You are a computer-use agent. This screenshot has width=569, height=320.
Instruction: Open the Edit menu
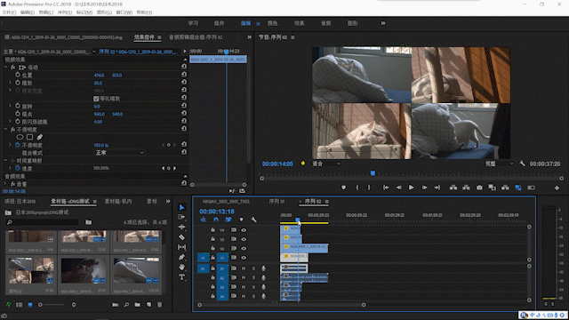tap(28, 12)
